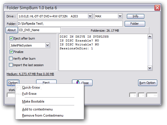Image resolution: width=167 pixels, height=125 pixels.
Task: Open the About dialog button
Action: coord(11,30)
